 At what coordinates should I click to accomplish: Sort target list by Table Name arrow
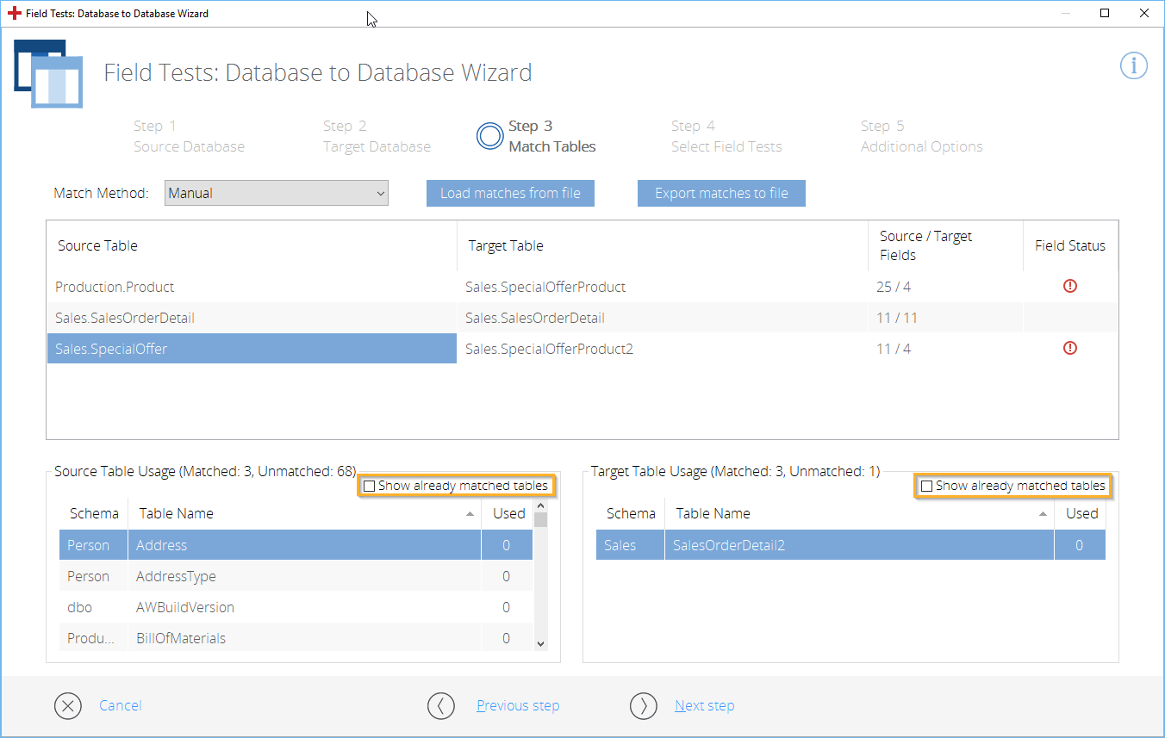[x=1043, y=514]
